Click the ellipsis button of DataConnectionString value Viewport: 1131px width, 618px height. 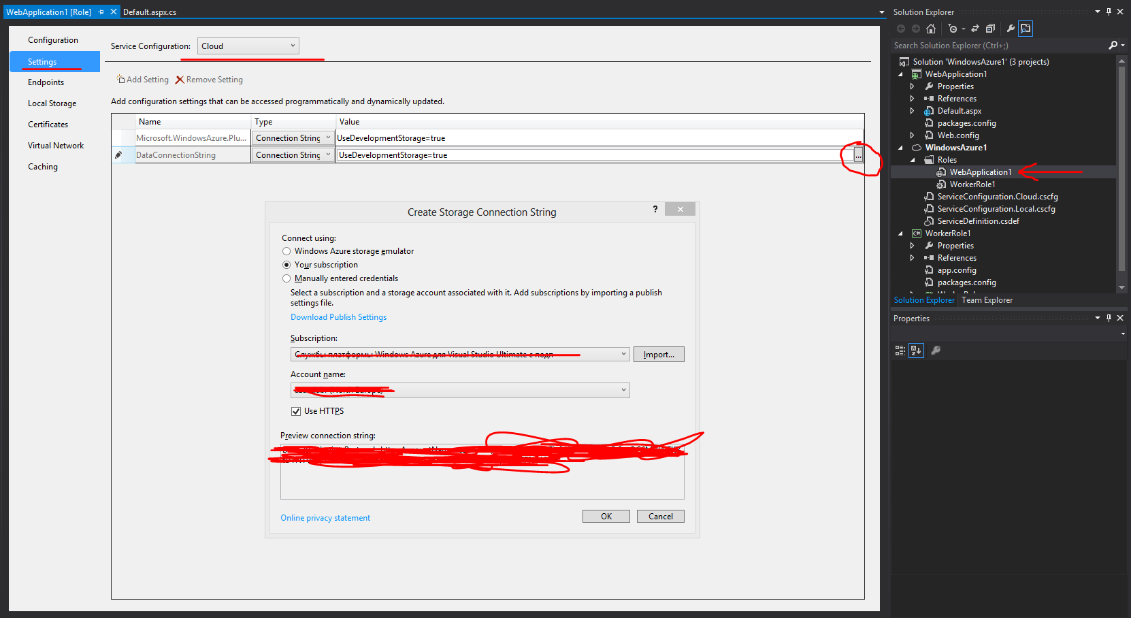click(858, 155)
